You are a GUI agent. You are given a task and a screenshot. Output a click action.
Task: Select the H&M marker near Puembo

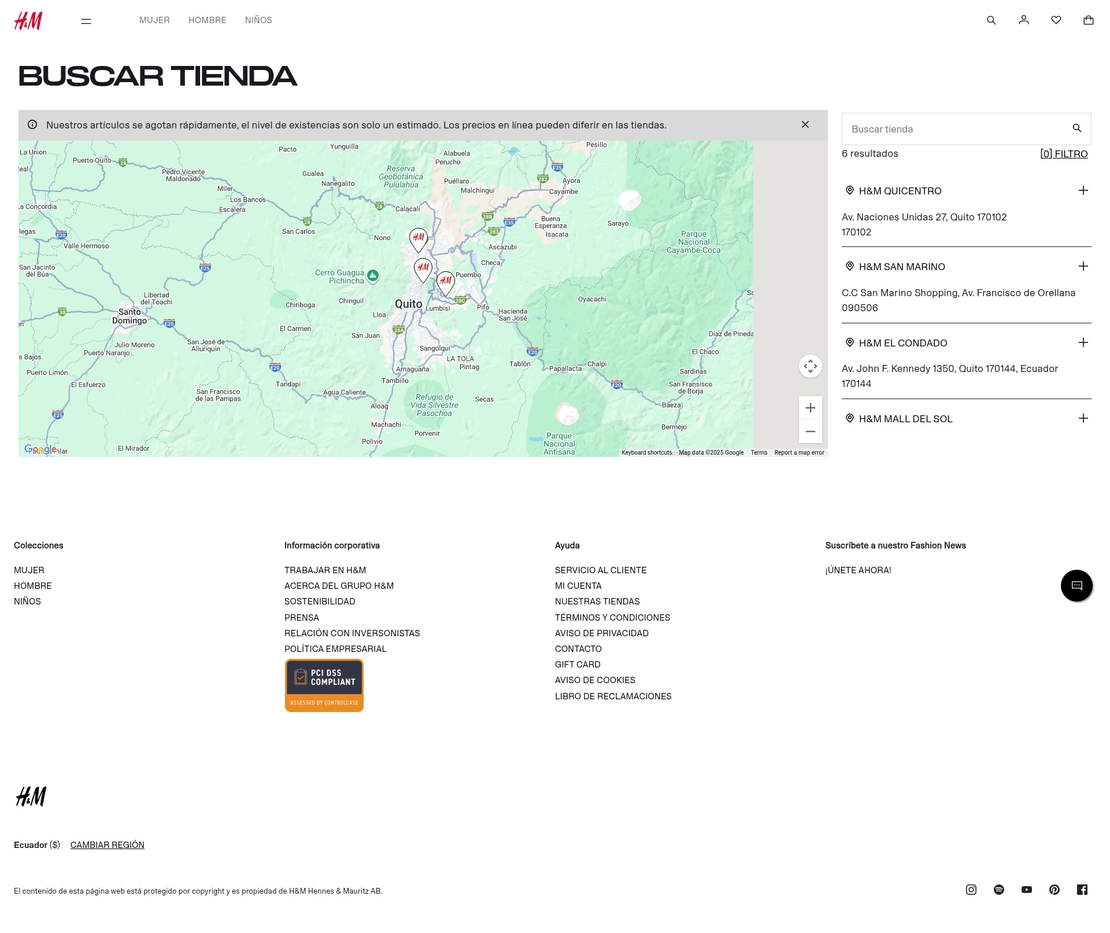coord(446,283)
